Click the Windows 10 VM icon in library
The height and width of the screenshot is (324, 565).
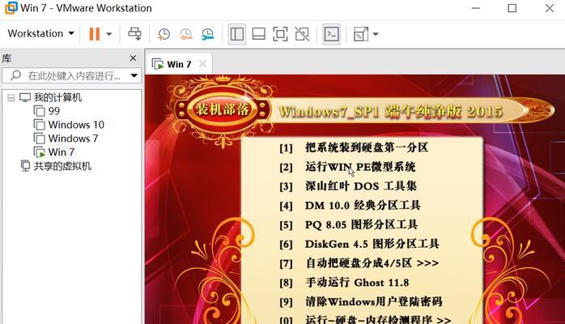[40, 125]
